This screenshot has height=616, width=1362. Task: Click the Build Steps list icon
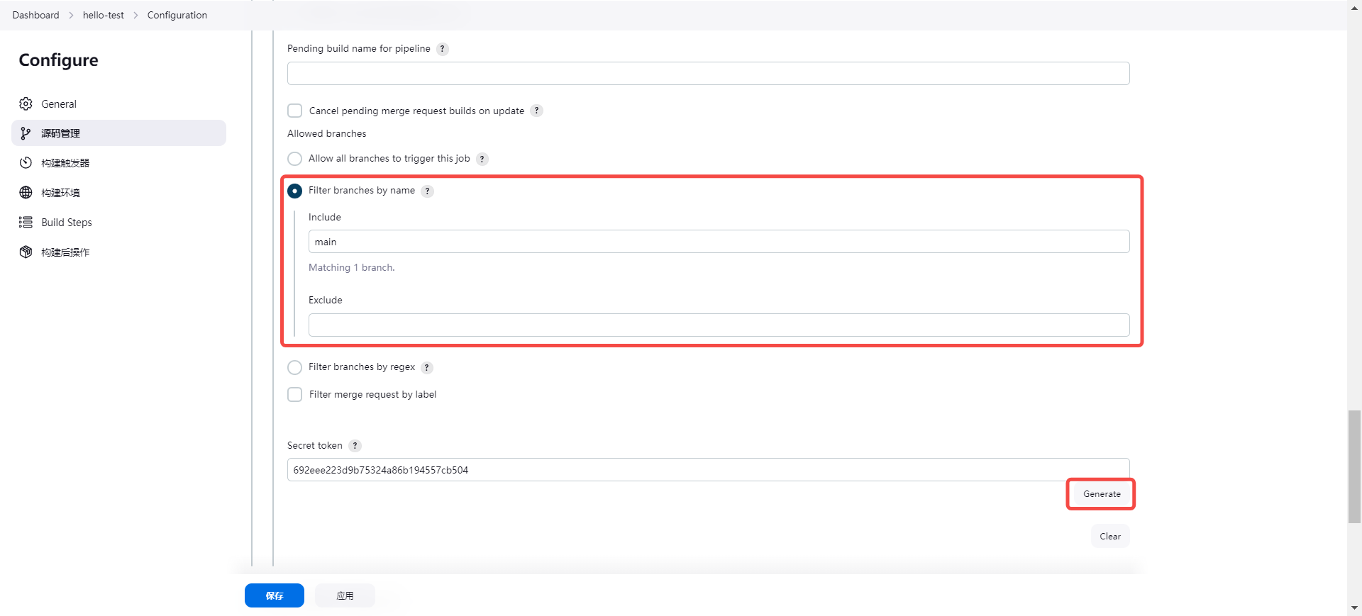(x=26, y=223)
